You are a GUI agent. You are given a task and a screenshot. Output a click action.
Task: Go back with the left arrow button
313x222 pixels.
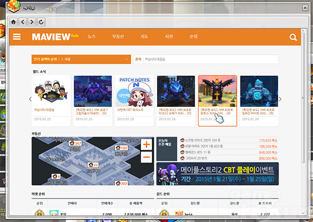(22, 22)
